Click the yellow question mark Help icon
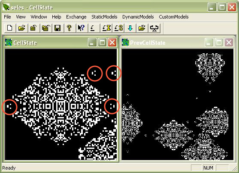Viewport: 239px width, 173px height. (70, 28)
